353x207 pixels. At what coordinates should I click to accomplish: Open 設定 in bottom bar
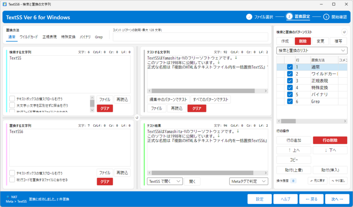tap(259, 199)
